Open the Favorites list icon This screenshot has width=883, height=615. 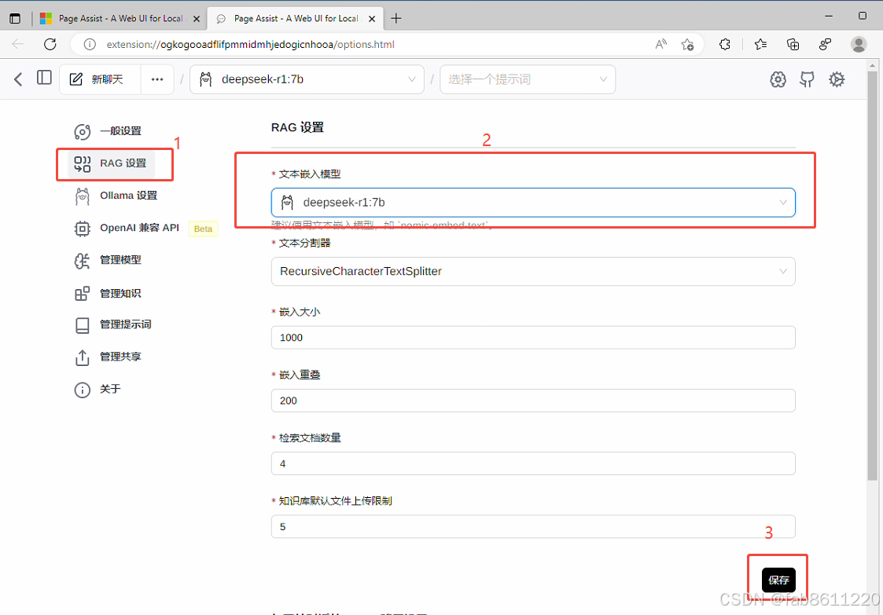760,45
